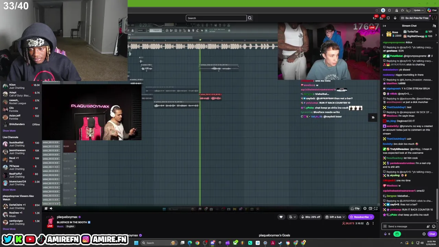Image resolution: width=439 pixels, height=247 pixels.
Task: Open Raud channel in sidebar
Action: click(21, 160)
